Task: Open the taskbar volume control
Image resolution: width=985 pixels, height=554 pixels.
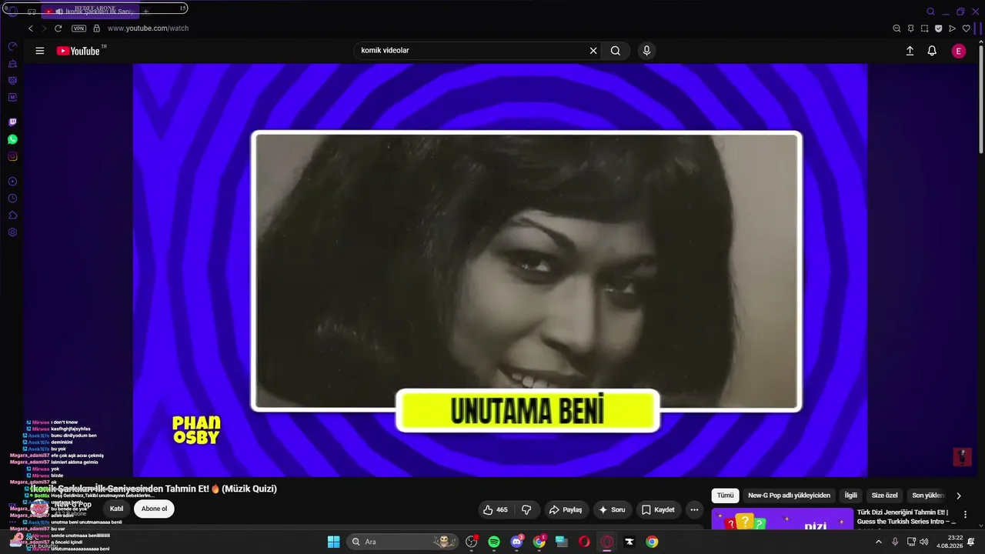Action: point(923,542)
